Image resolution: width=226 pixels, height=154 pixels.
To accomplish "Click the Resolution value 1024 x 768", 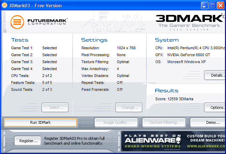I will coord(126,48).
